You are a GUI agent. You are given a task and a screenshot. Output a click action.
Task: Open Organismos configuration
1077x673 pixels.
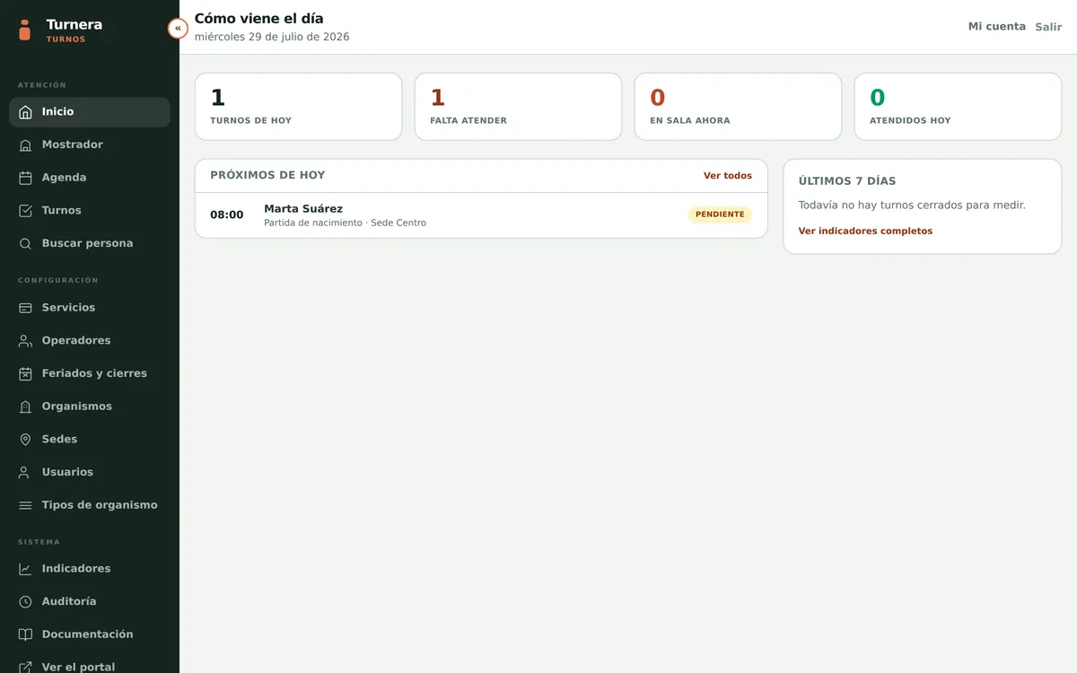[x=90, y=406]
